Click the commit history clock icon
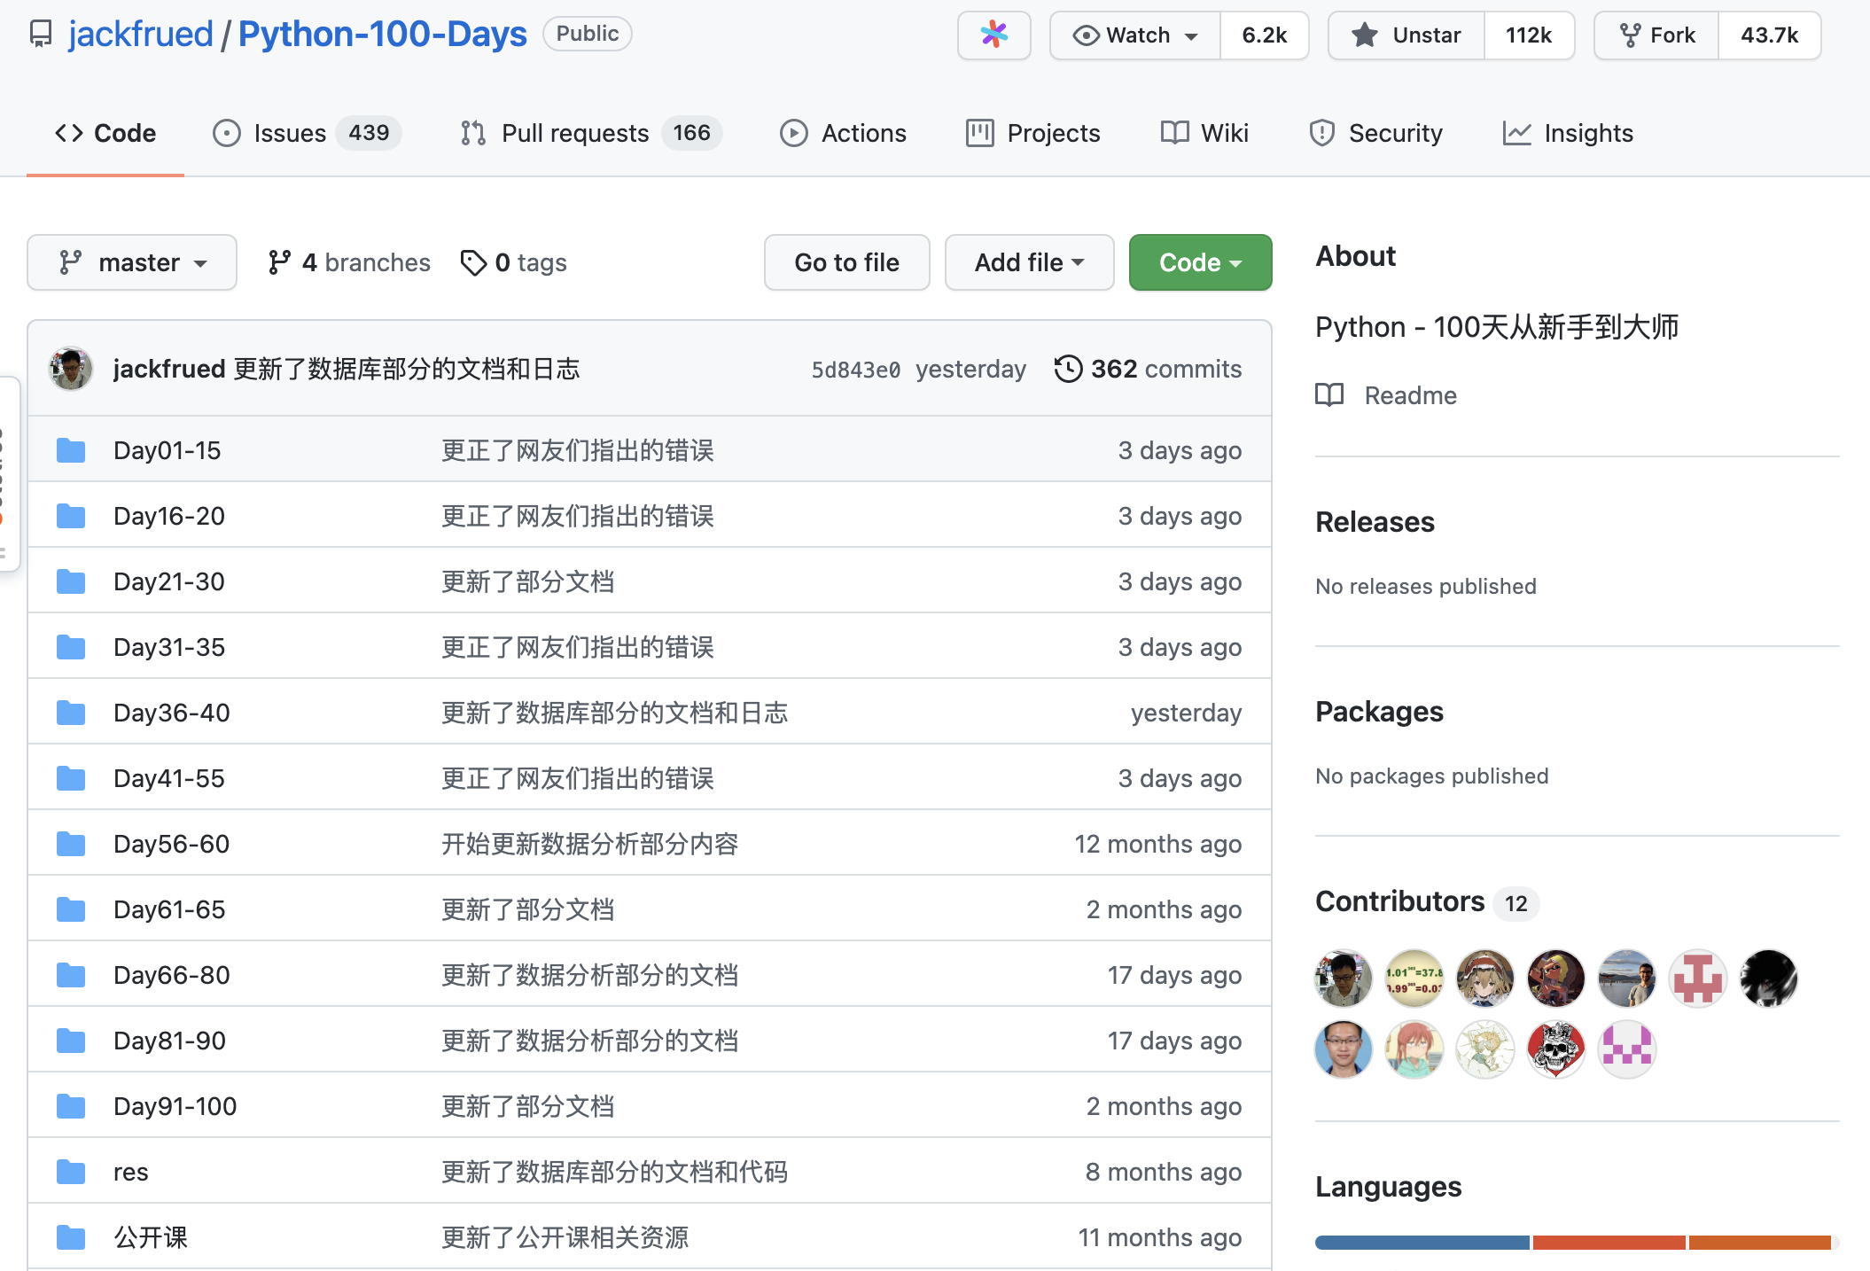This screenshot has width=1870, height=1271. [1068, 369]
